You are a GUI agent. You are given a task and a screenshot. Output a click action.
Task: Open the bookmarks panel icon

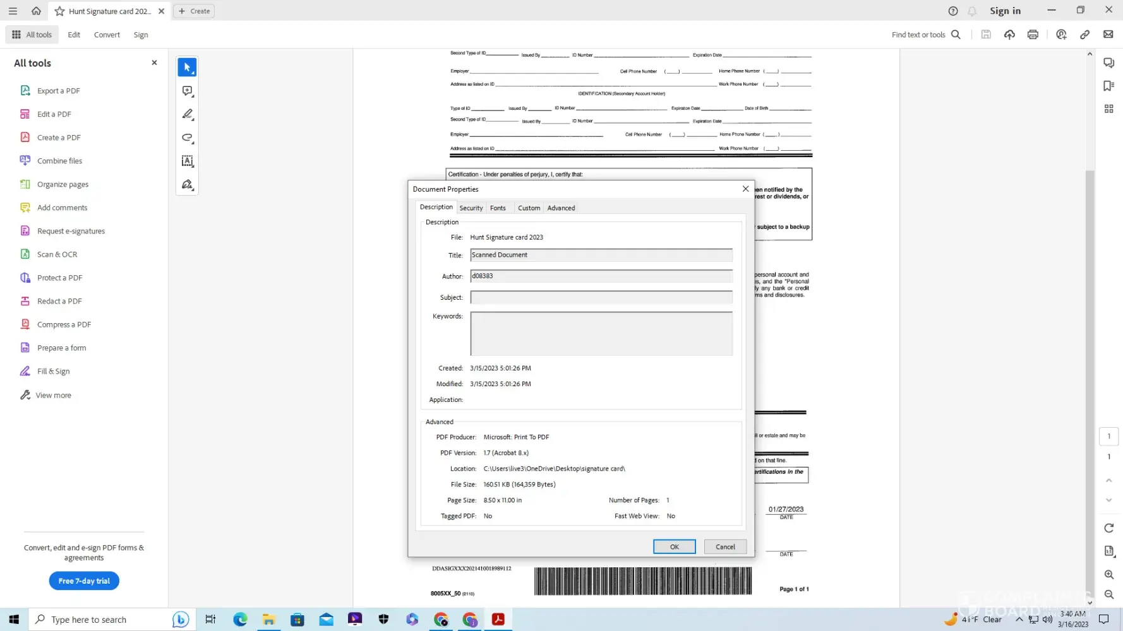pyautogui.click(x=1108, y=86)
